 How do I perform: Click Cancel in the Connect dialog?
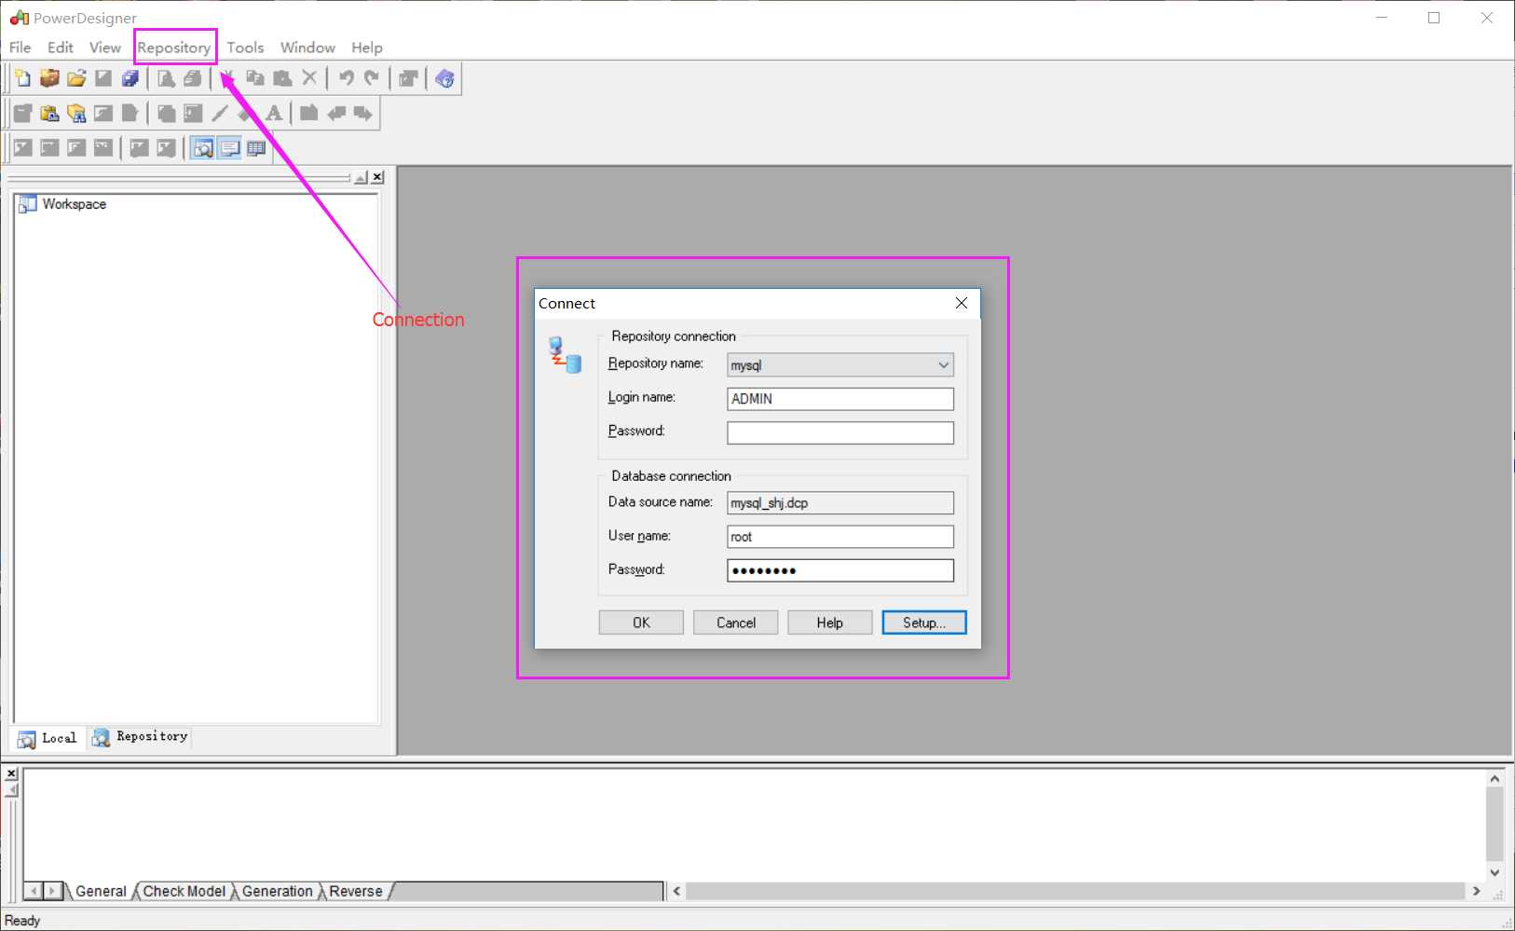(x=736, y=623)
